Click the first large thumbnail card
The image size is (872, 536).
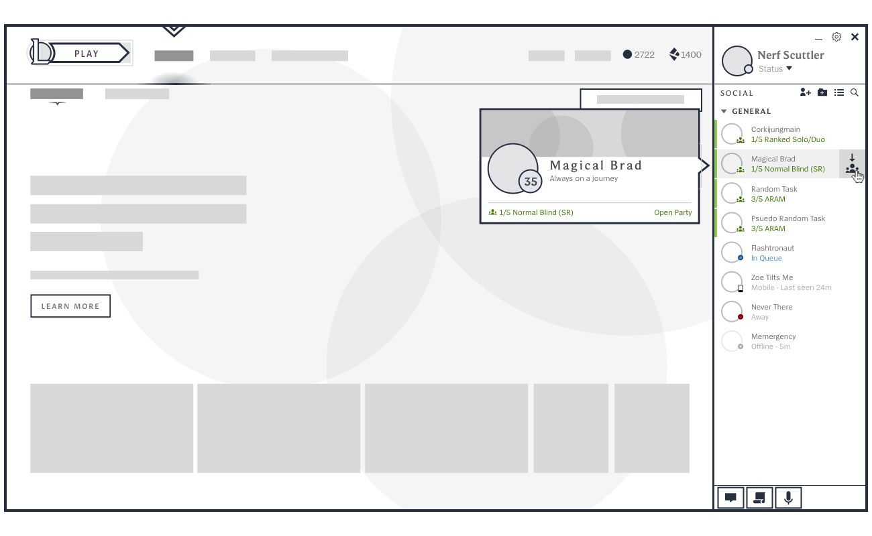click(111, 428)
